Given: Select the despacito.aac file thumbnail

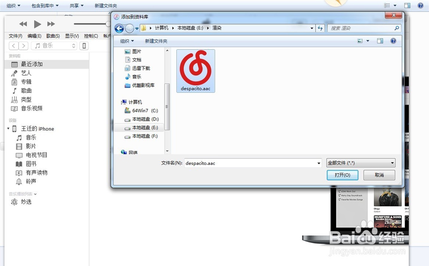Looking at the screenshot, I should 196,71.
